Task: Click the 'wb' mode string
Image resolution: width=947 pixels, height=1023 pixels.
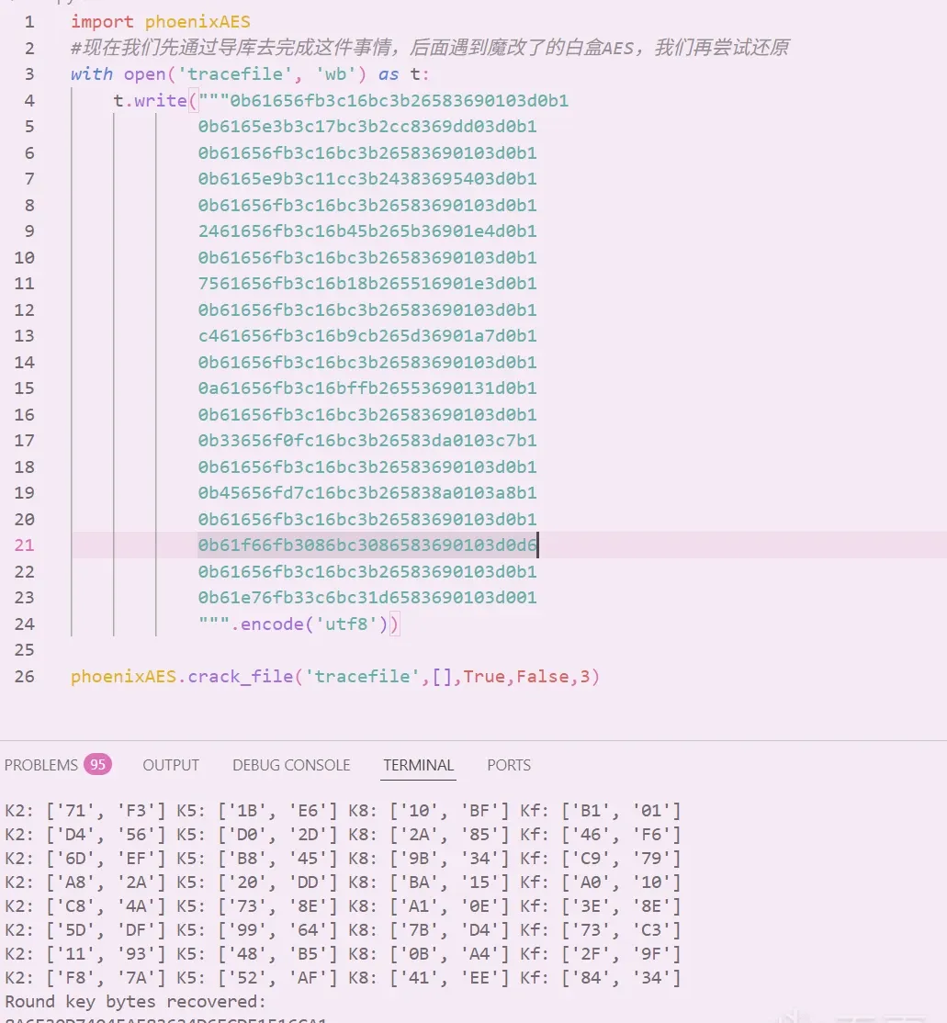Action: click(336, 73)
